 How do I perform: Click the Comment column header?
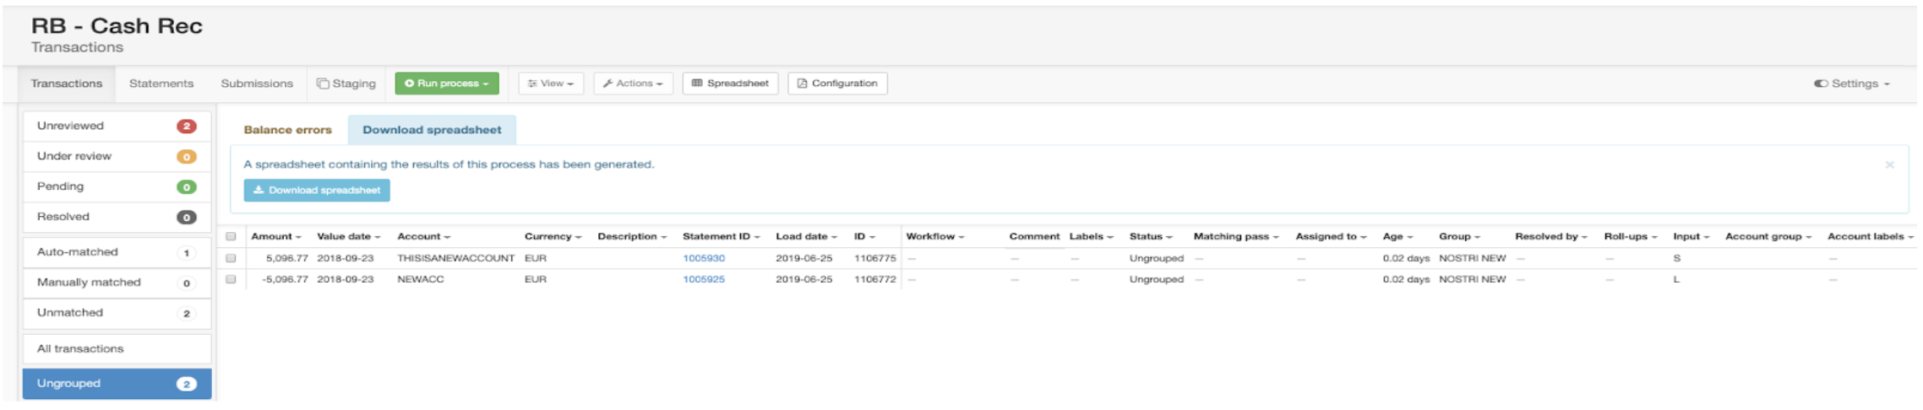[1034, 237]
